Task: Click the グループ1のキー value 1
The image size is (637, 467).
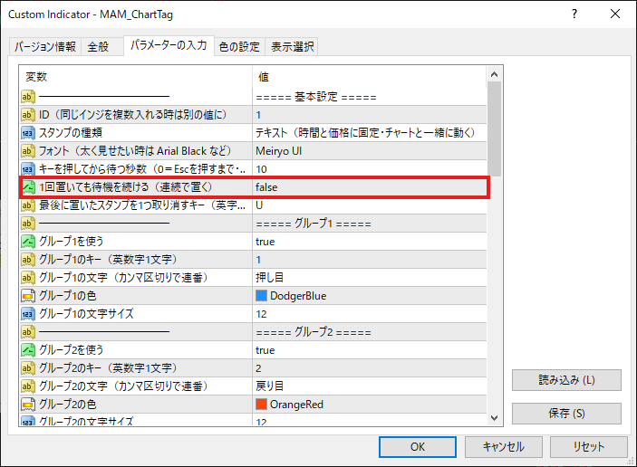Action: (370, 260)
